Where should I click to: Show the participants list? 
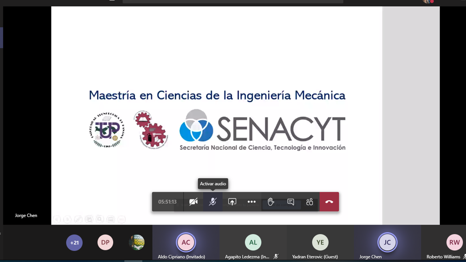coord(310,202)
